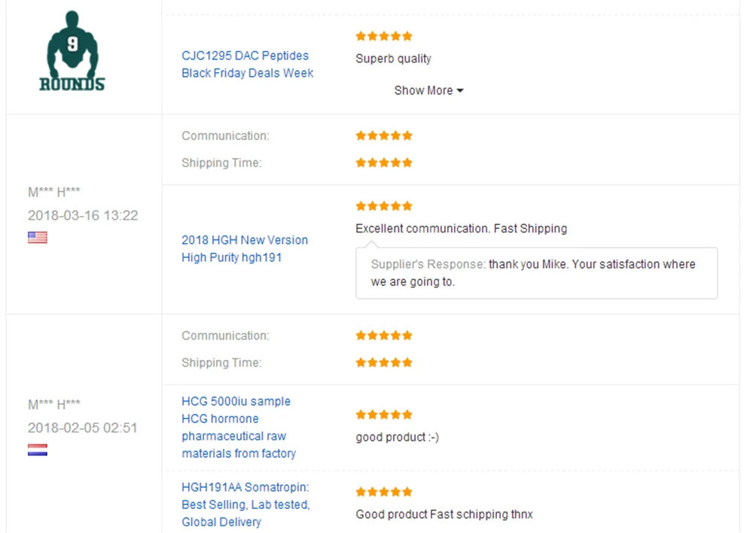Image resolution: width=753 pixels, height=533 pixels.
Task: Click star rating above Good product Fast schipping
Action: 384,492
